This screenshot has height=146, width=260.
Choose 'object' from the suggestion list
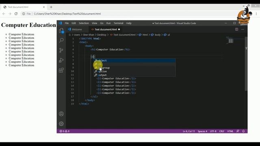click(134, 60)
